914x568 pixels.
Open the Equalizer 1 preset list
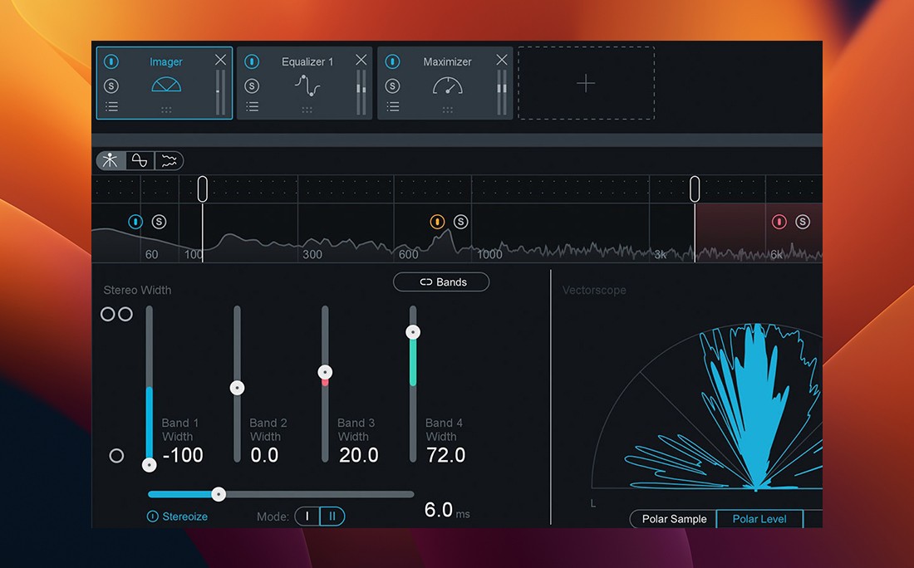click(x=252, y=106)
